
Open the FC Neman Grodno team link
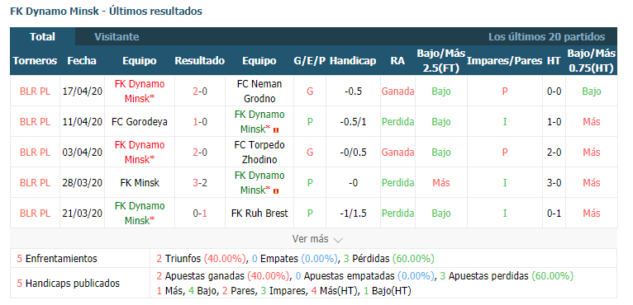tap(259, 91)
